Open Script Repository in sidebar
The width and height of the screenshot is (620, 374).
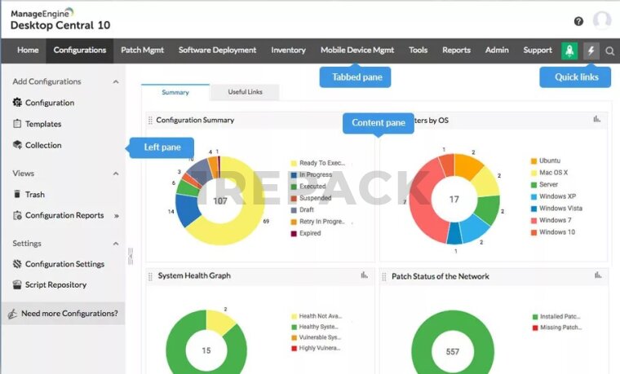point(55,285)
